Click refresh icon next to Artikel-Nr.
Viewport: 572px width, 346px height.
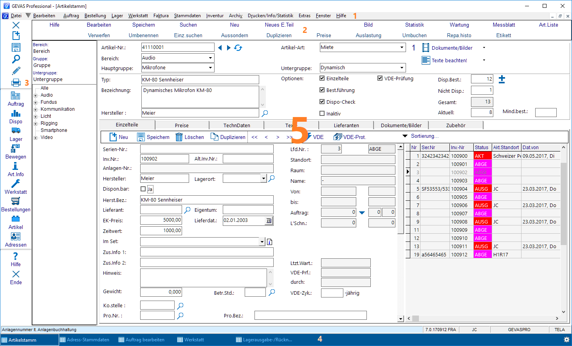tap(238, 48)
